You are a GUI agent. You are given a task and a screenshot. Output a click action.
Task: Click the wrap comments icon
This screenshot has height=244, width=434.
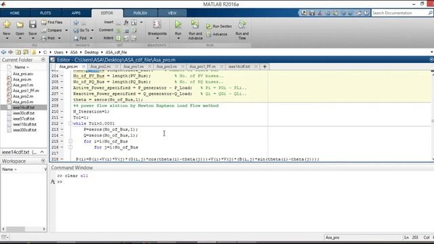pyautogui.click(x=134, y=30)
